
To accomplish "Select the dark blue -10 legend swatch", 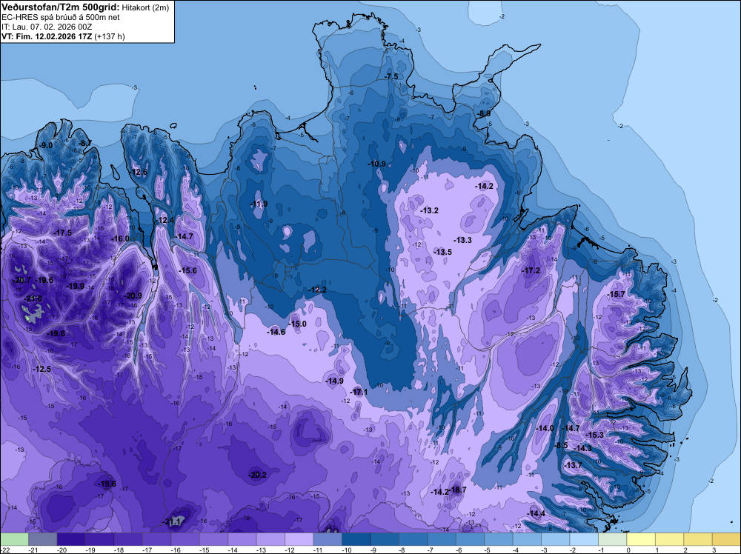I will [356, 539].
